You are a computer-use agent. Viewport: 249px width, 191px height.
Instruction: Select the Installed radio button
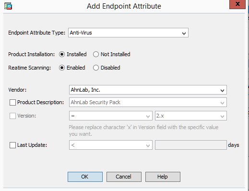click(62, 54)
